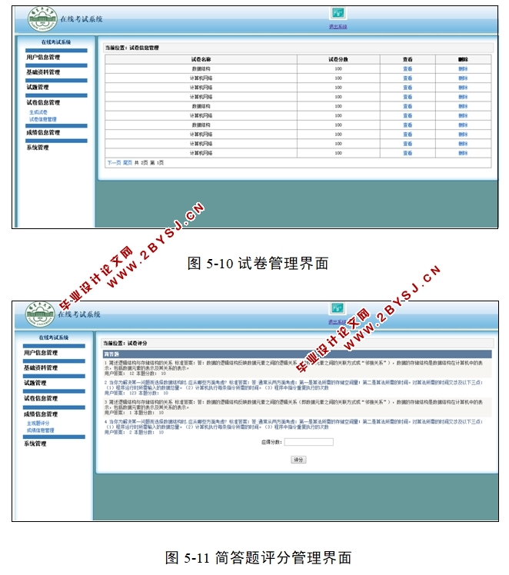Click 查看 in the last 计算机网络 row
The image size is (509, 575).
click(x=408, y=153)
